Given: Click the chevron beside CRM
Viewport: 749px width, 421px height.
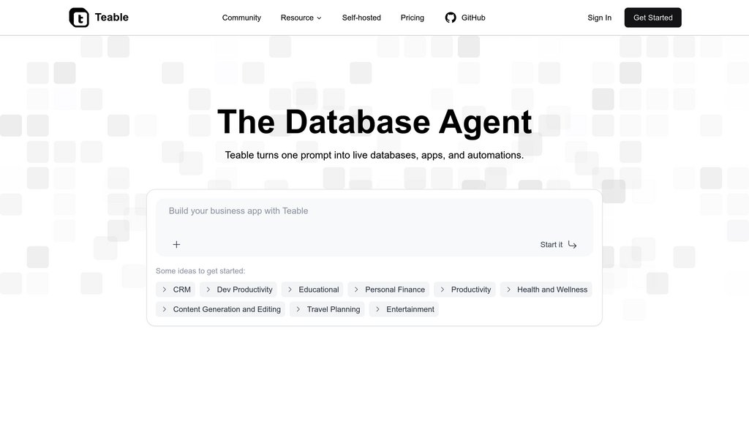Looking at the screenshot, I should [165, 289].
